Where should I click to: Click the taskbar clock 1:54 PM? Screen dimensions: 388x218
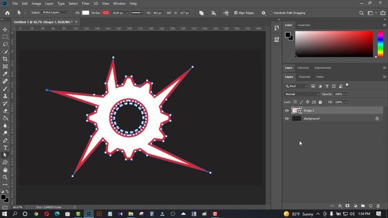click(364, 214)
